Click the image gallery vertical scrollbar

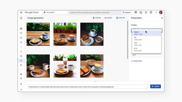click(x=128, y=40)
